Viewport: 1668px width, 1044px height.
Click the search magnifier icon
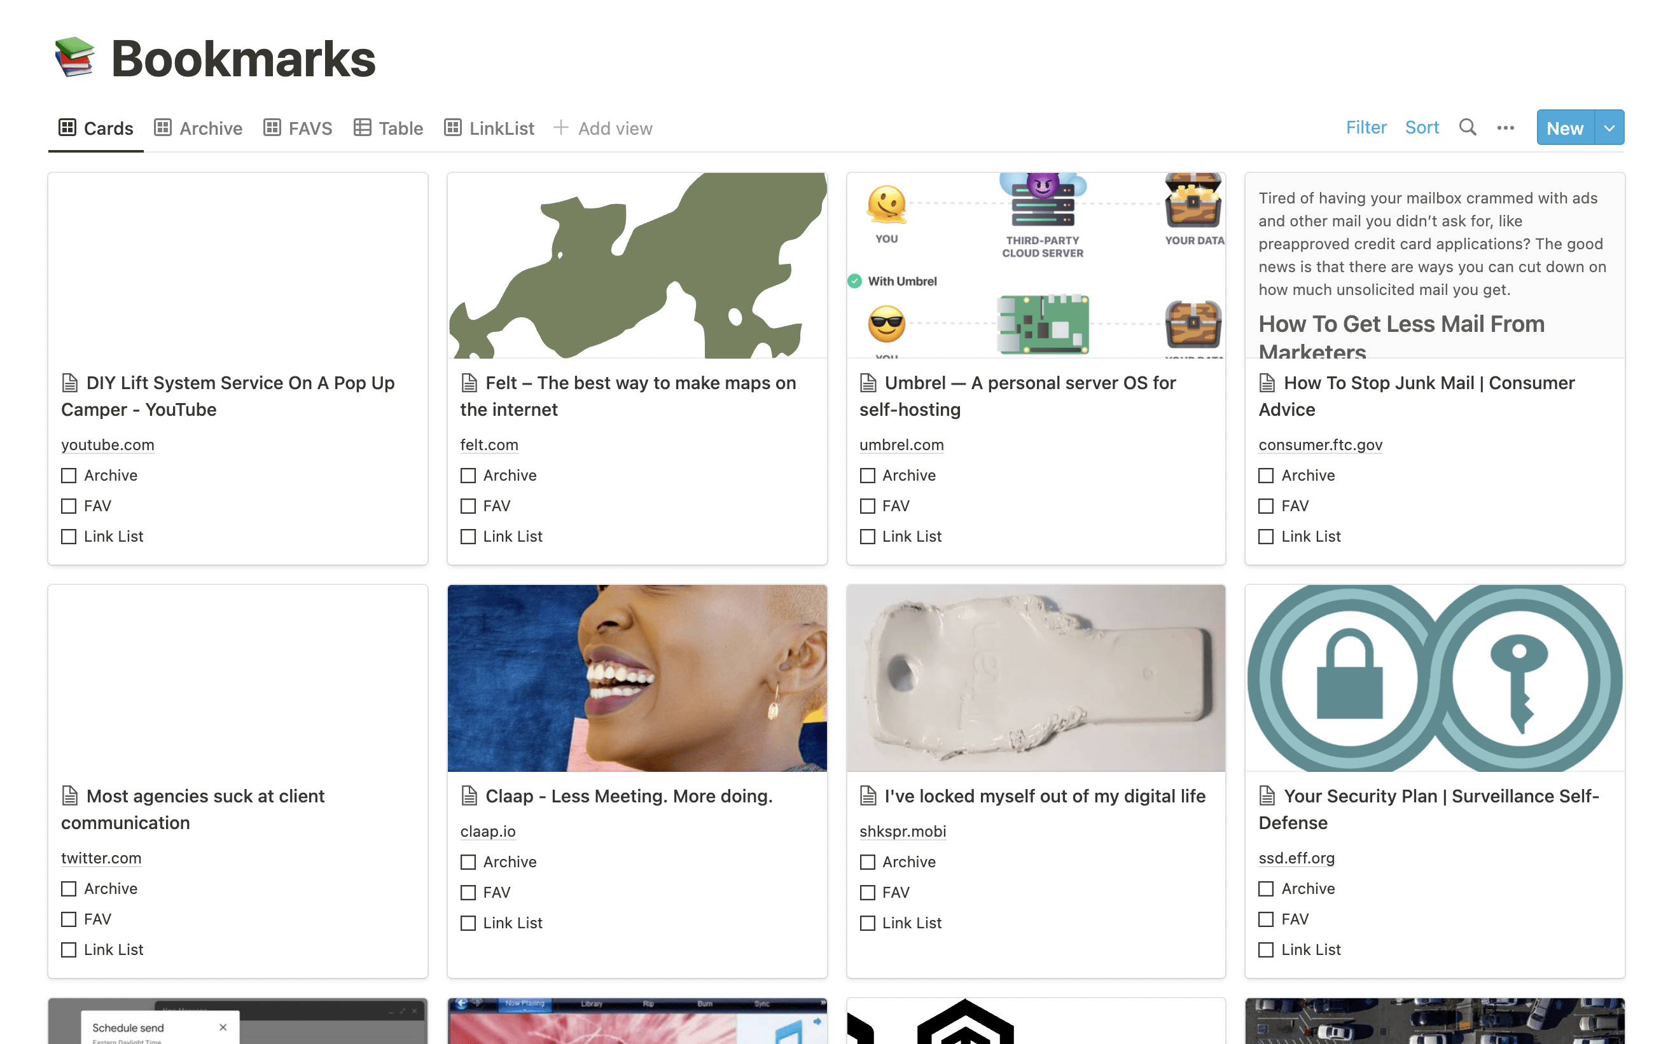[x=1466, y=128]
